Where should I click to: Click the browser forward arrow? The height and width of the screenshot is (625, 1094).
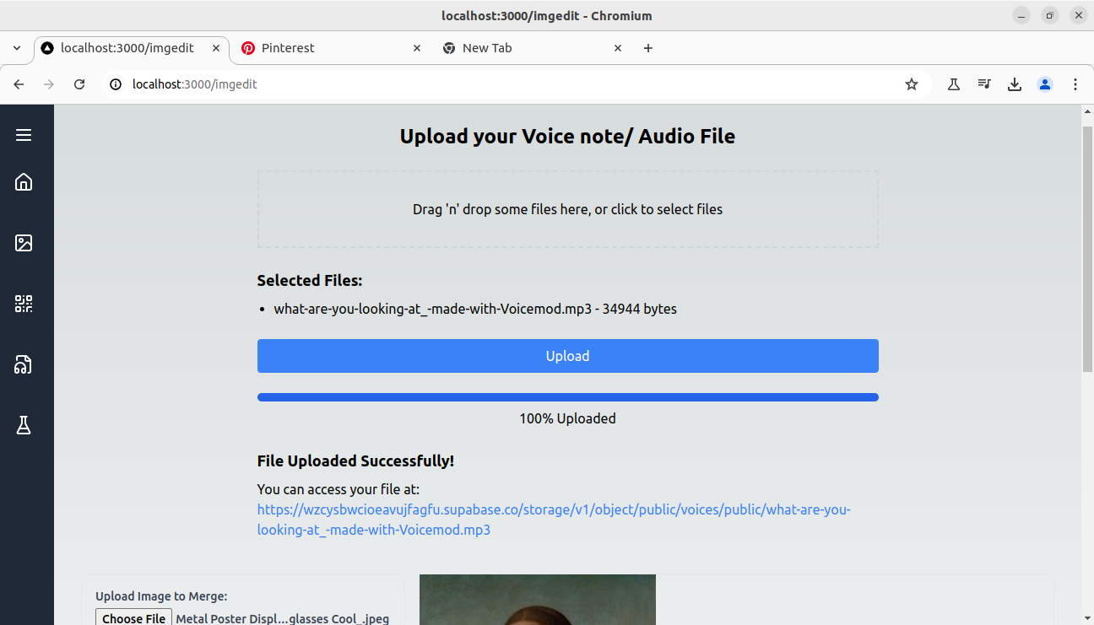(x=49, y=84)
